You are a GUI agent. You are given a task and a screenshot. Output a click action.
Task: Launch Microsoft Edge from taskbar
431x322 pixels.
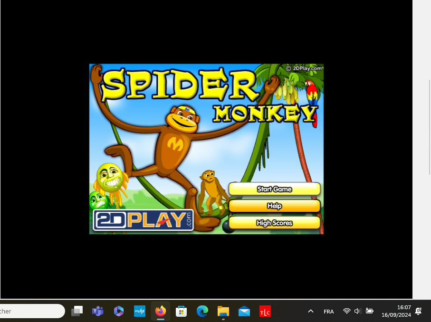pyautogui.click(x=202, y=311)
